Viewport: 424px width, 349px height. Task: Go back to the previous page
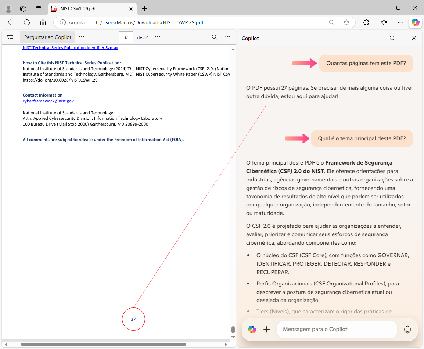pos(11,22)
